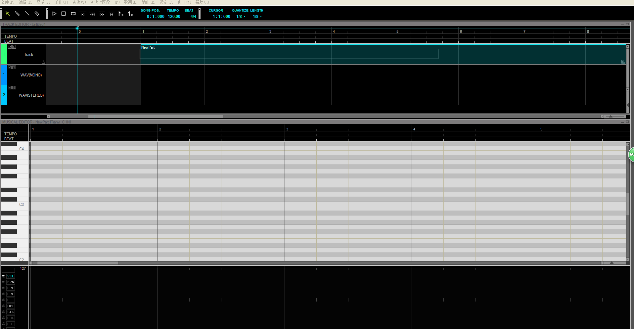
Task: Select the GEN control parameter
Action: (x=11, y=312)
